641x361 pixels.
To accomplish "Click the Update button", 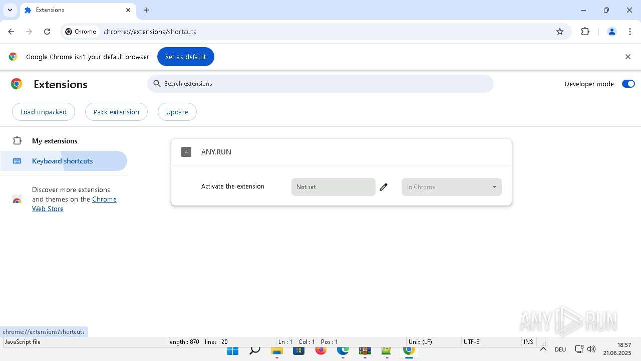I will tap(177, 112).
